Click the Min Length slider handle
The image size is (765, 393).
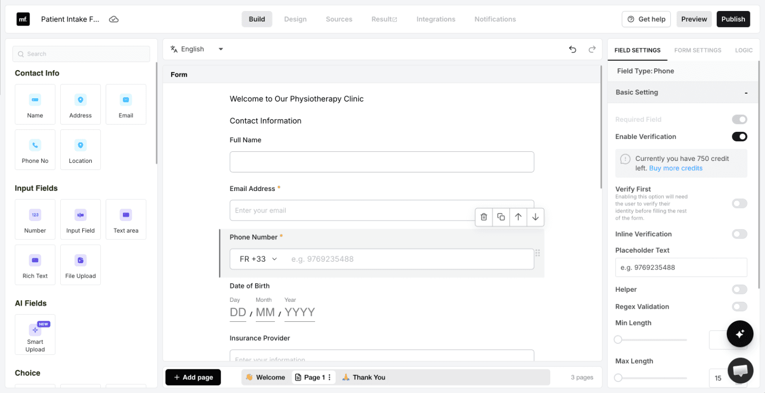pyautogui.click(x=618, y=340)
